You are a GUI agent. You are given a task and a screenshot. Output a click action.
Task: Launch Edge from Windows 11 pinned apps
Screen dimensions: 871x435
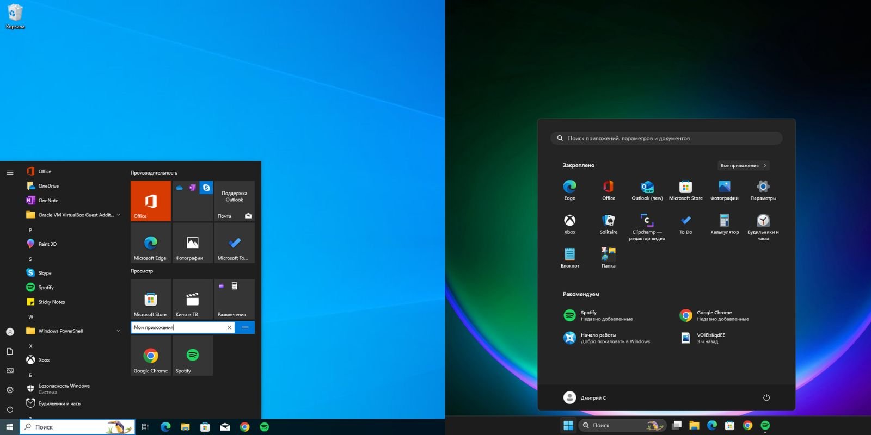pyautogui.click(x=569, y=190)
